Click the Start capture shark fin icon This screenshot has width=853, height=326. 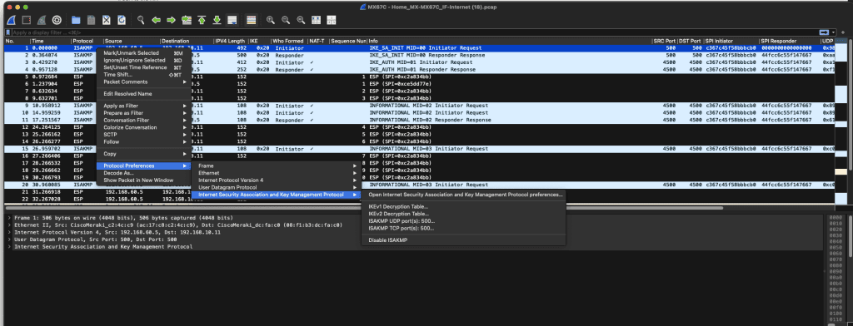tap(12, 20)
